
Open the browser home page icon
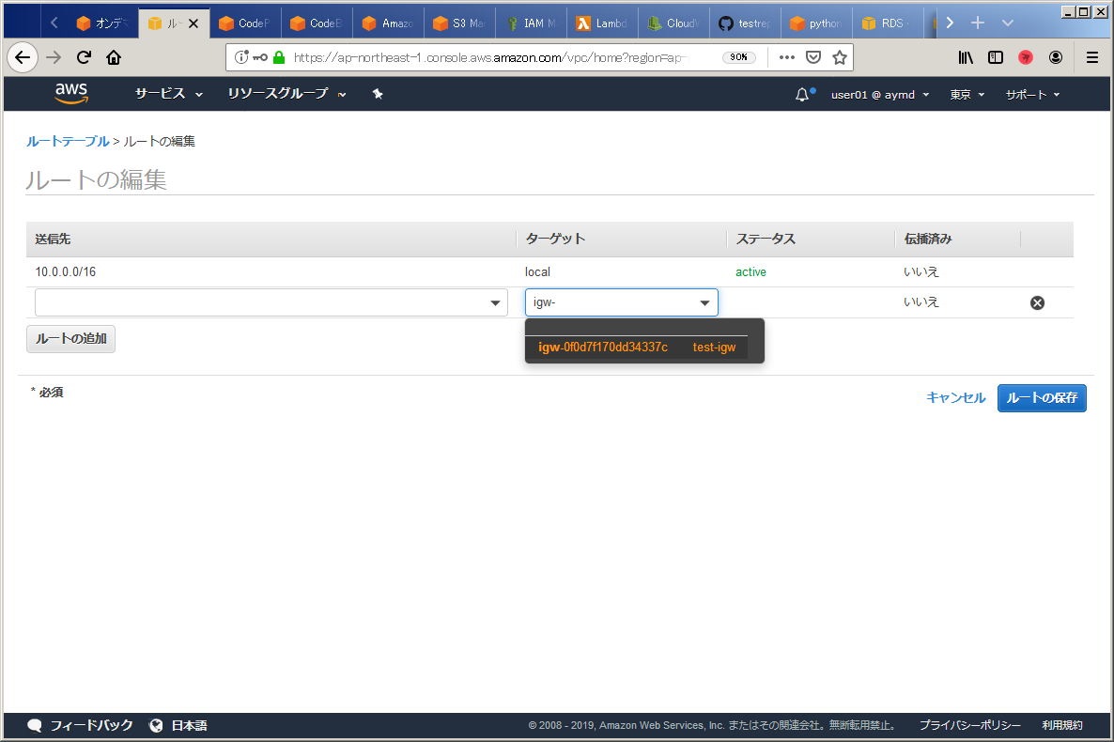pos(114,57)
